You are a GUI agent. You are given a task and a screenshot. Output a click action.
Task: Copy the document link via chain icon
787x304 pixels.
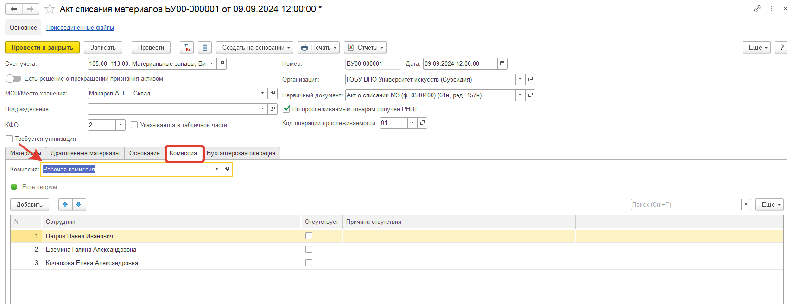(x=757, y=9)
